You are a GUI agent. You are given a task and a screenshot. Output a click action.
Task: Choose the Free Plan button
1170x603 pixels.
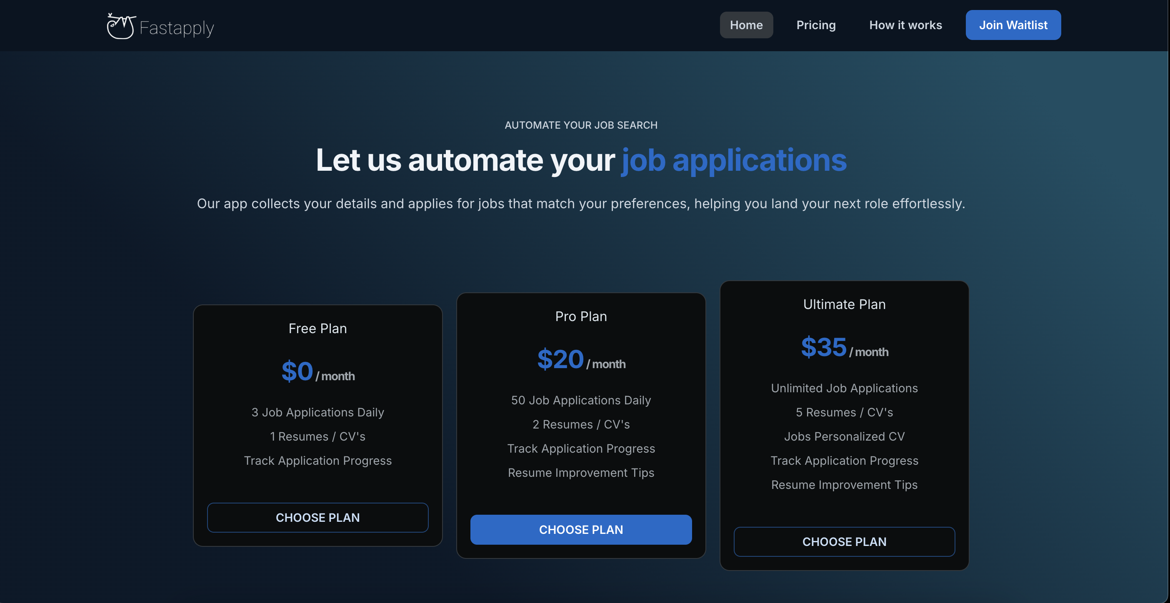click(317, 517)
